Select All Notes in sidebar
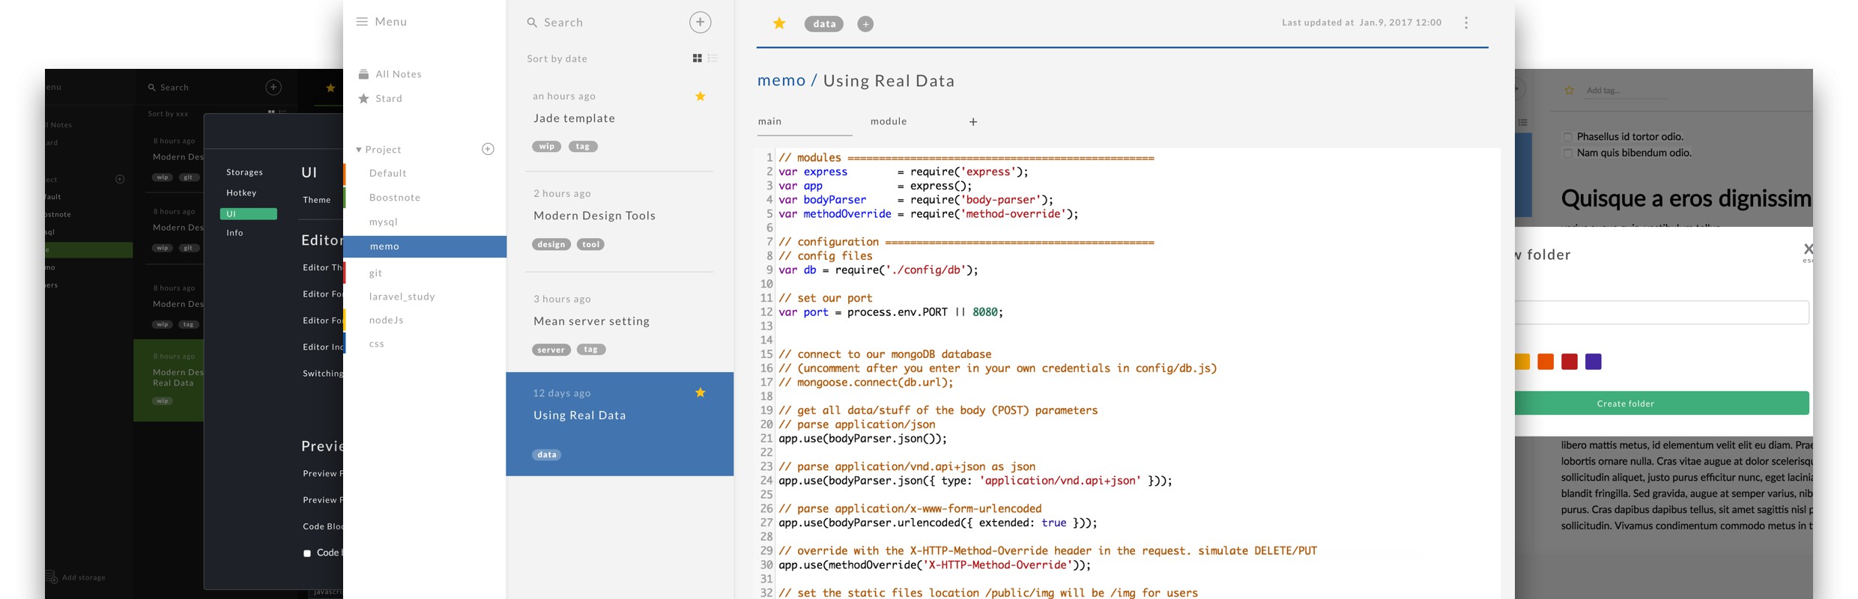1858x599 pixels. (x=399, y=74)
